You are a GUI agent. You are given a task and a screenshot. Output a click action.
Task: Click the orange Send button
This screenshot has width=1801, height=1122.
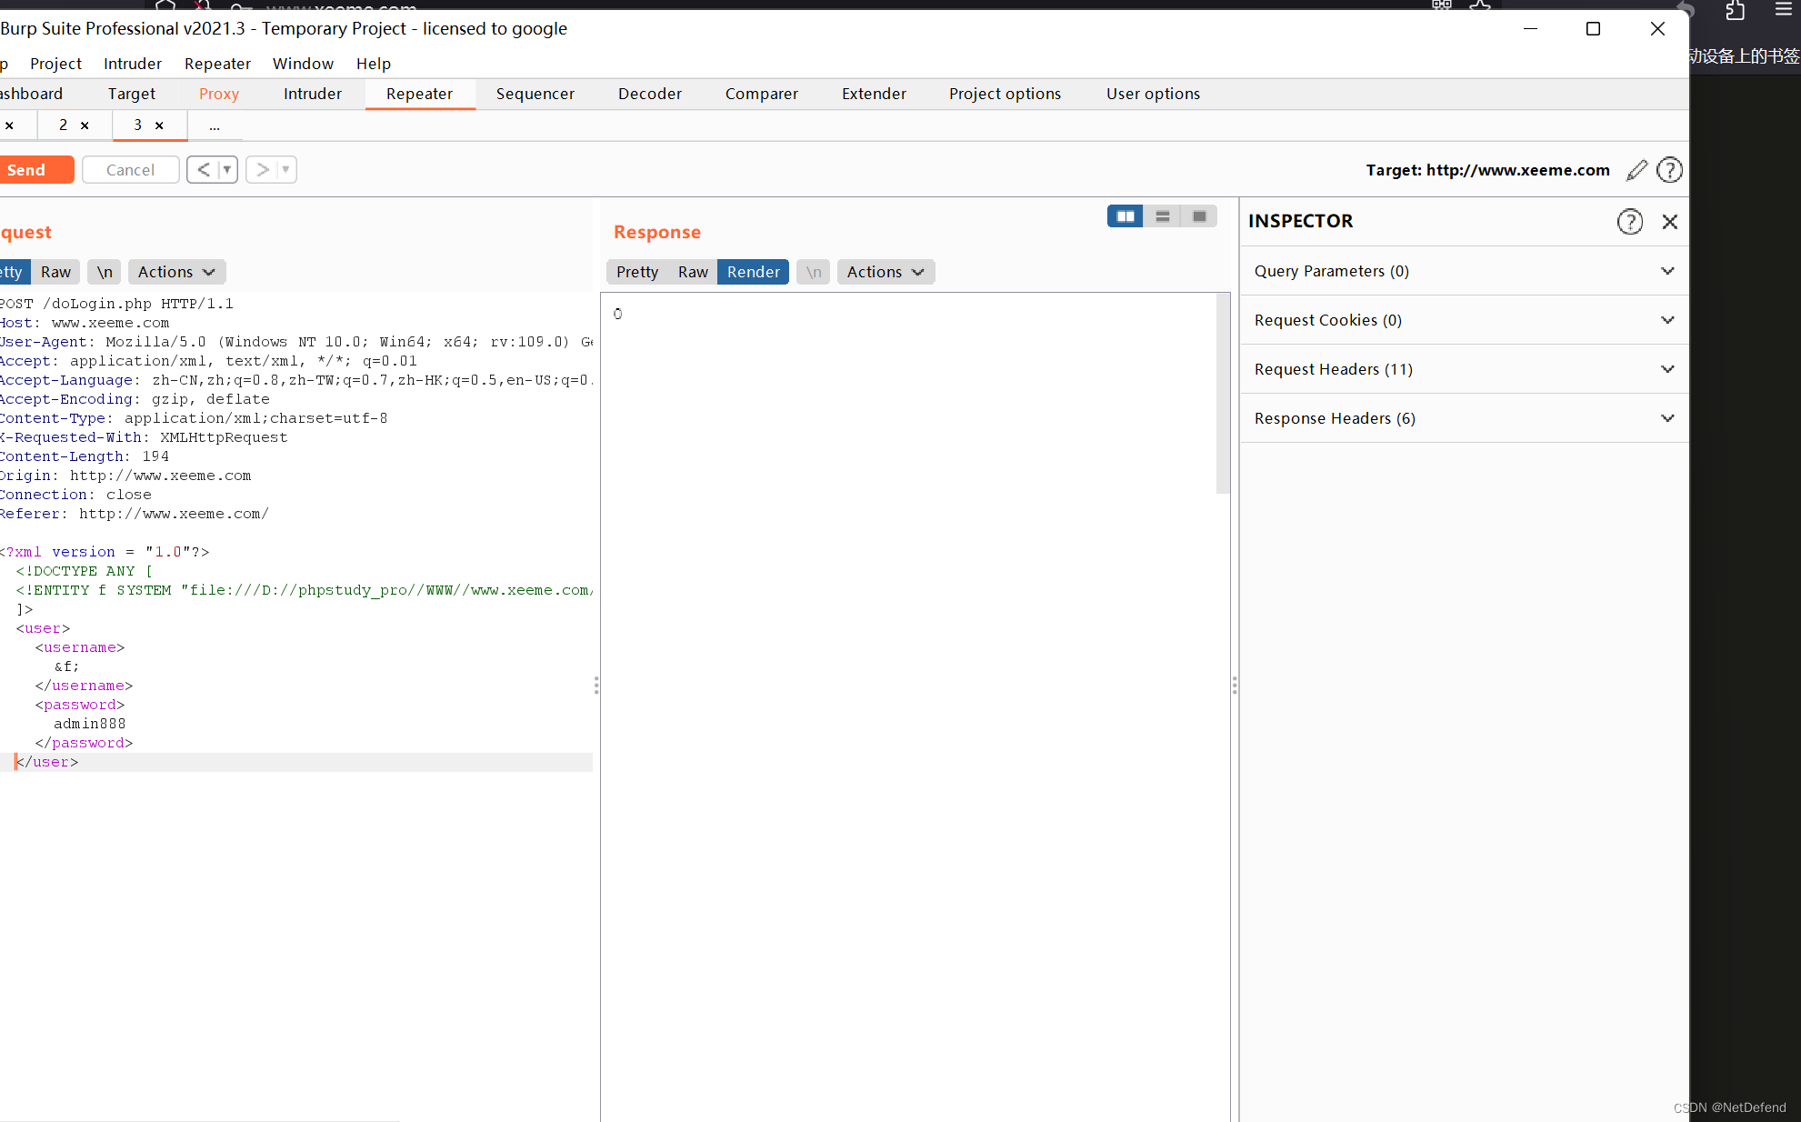tap(35, 170)
